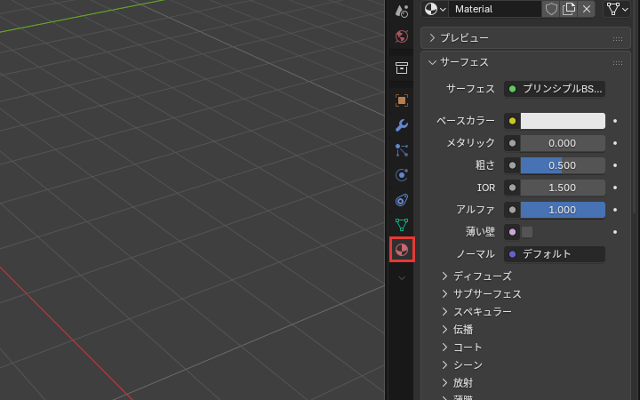Open the Modifiers tab wrench icon
Viewport: 640px width, 400px height.
[402, 125]
